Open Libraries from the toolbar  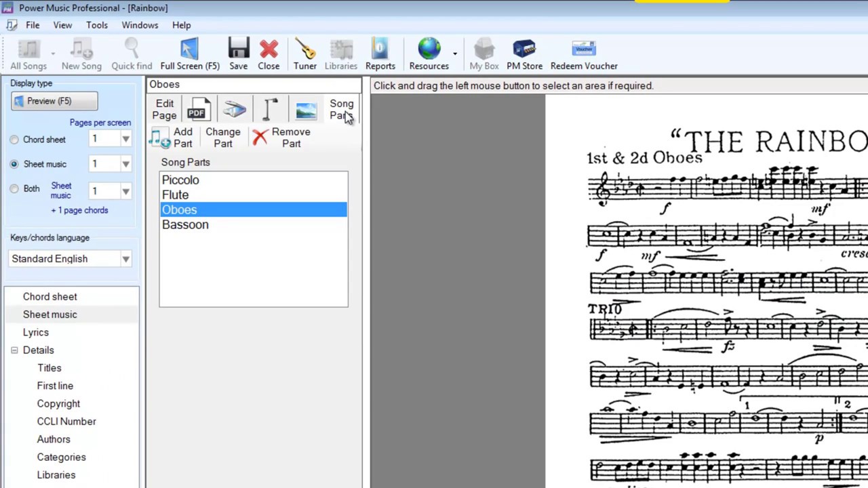[x=341, y=54]
